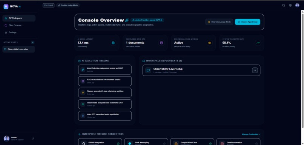Add a new chat with the plus icon
The height and width of the screenshot is (145, 304).
(x=32, y=42)
